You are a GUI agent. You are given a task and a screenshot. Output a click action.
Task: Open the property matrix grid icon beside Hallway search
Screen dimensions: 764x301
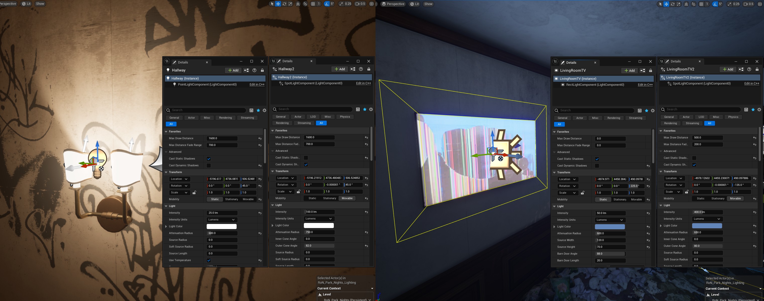[251, 110]
